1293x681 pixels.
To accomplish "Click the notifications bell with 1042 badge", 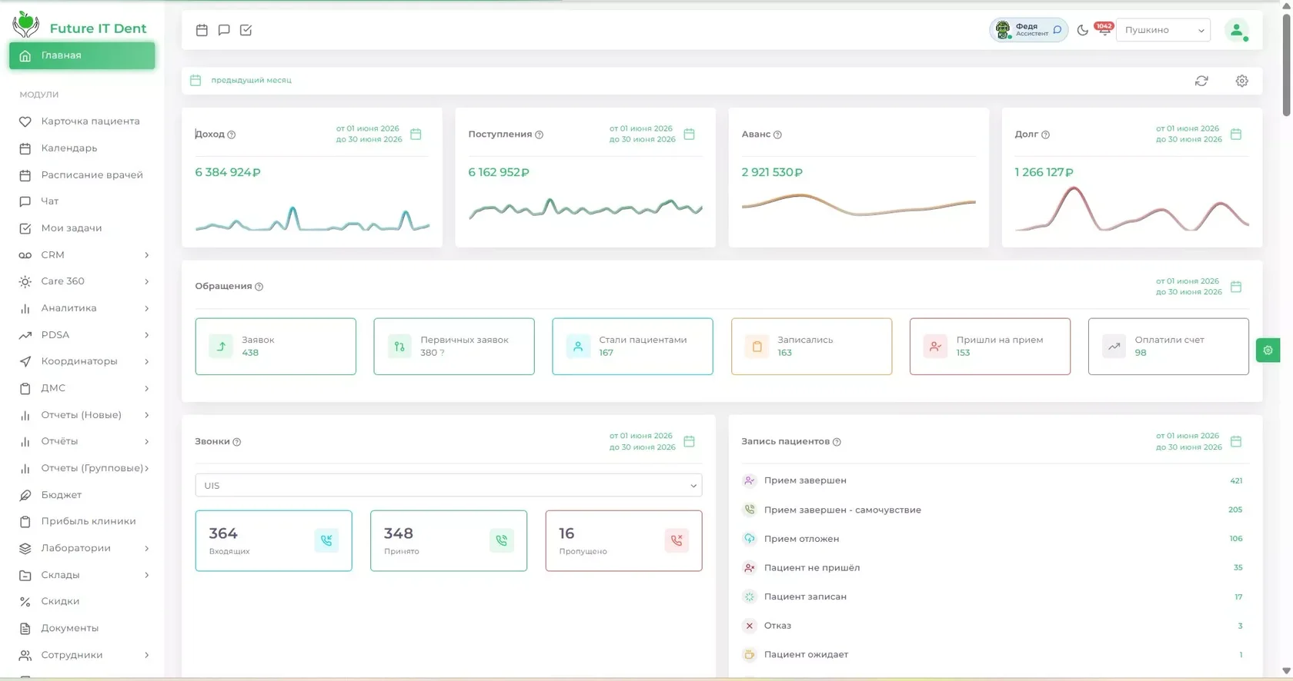I will (x=1104, y=29).
